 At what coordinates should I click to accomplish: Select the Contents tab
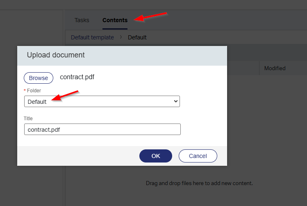pyautogui.click(x=115, y=20)
